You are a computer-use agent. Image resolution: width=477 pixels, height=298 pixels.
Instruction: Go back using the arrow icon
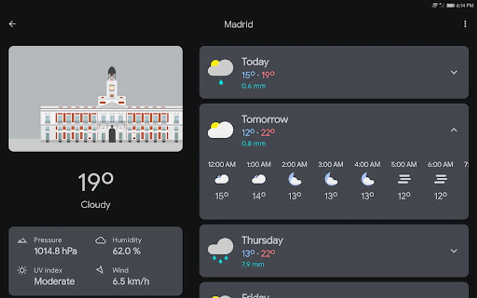12,24
